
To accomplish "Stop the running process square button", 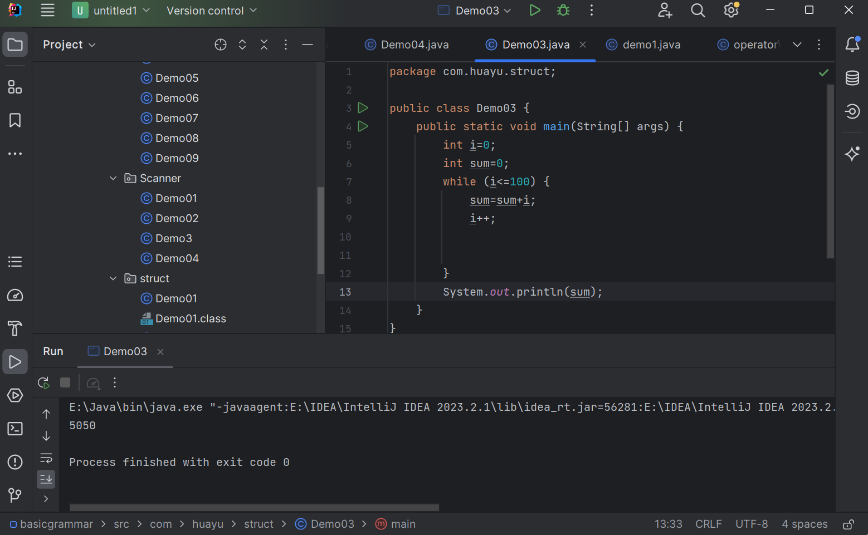I will pyautogui.click(x=65, y=383).
